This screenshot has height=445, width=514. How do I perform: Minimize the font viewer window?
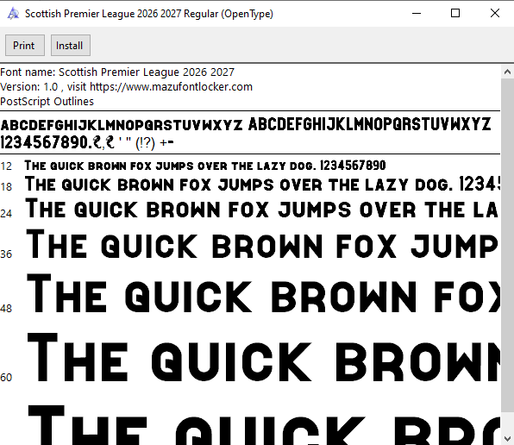coord(417,14)
